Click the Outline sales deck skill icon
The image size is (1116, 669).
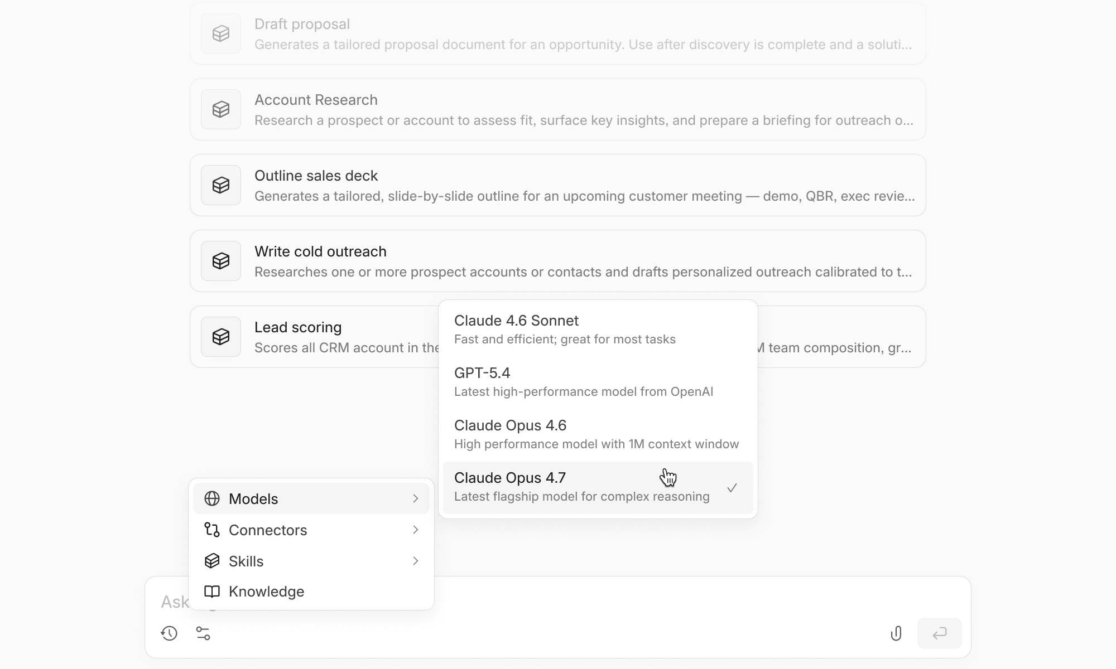click(x=220, y=185)
